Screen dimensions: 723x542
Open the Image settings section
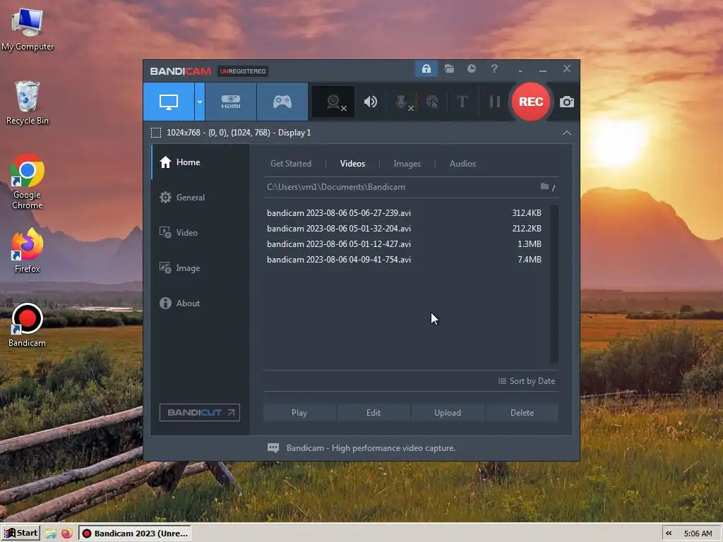tap(201, 267)
